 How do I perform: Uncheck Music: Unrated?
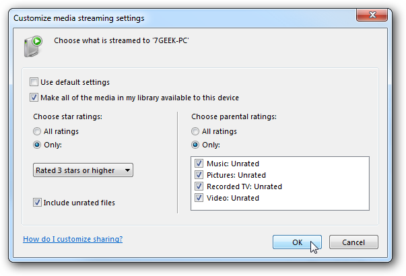click(199, 164)
